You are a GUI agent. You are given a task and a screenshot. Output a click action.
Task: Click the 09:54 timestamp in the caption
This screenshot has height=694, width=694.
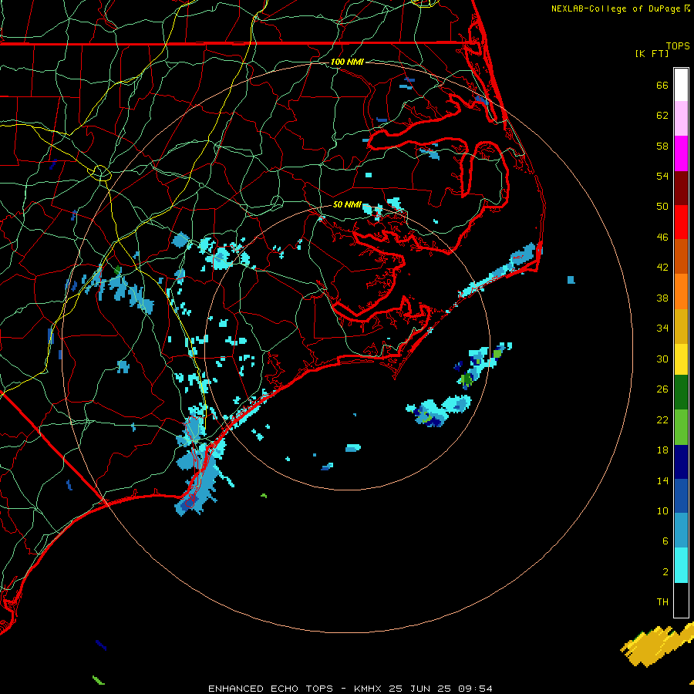tap(475, 689)
